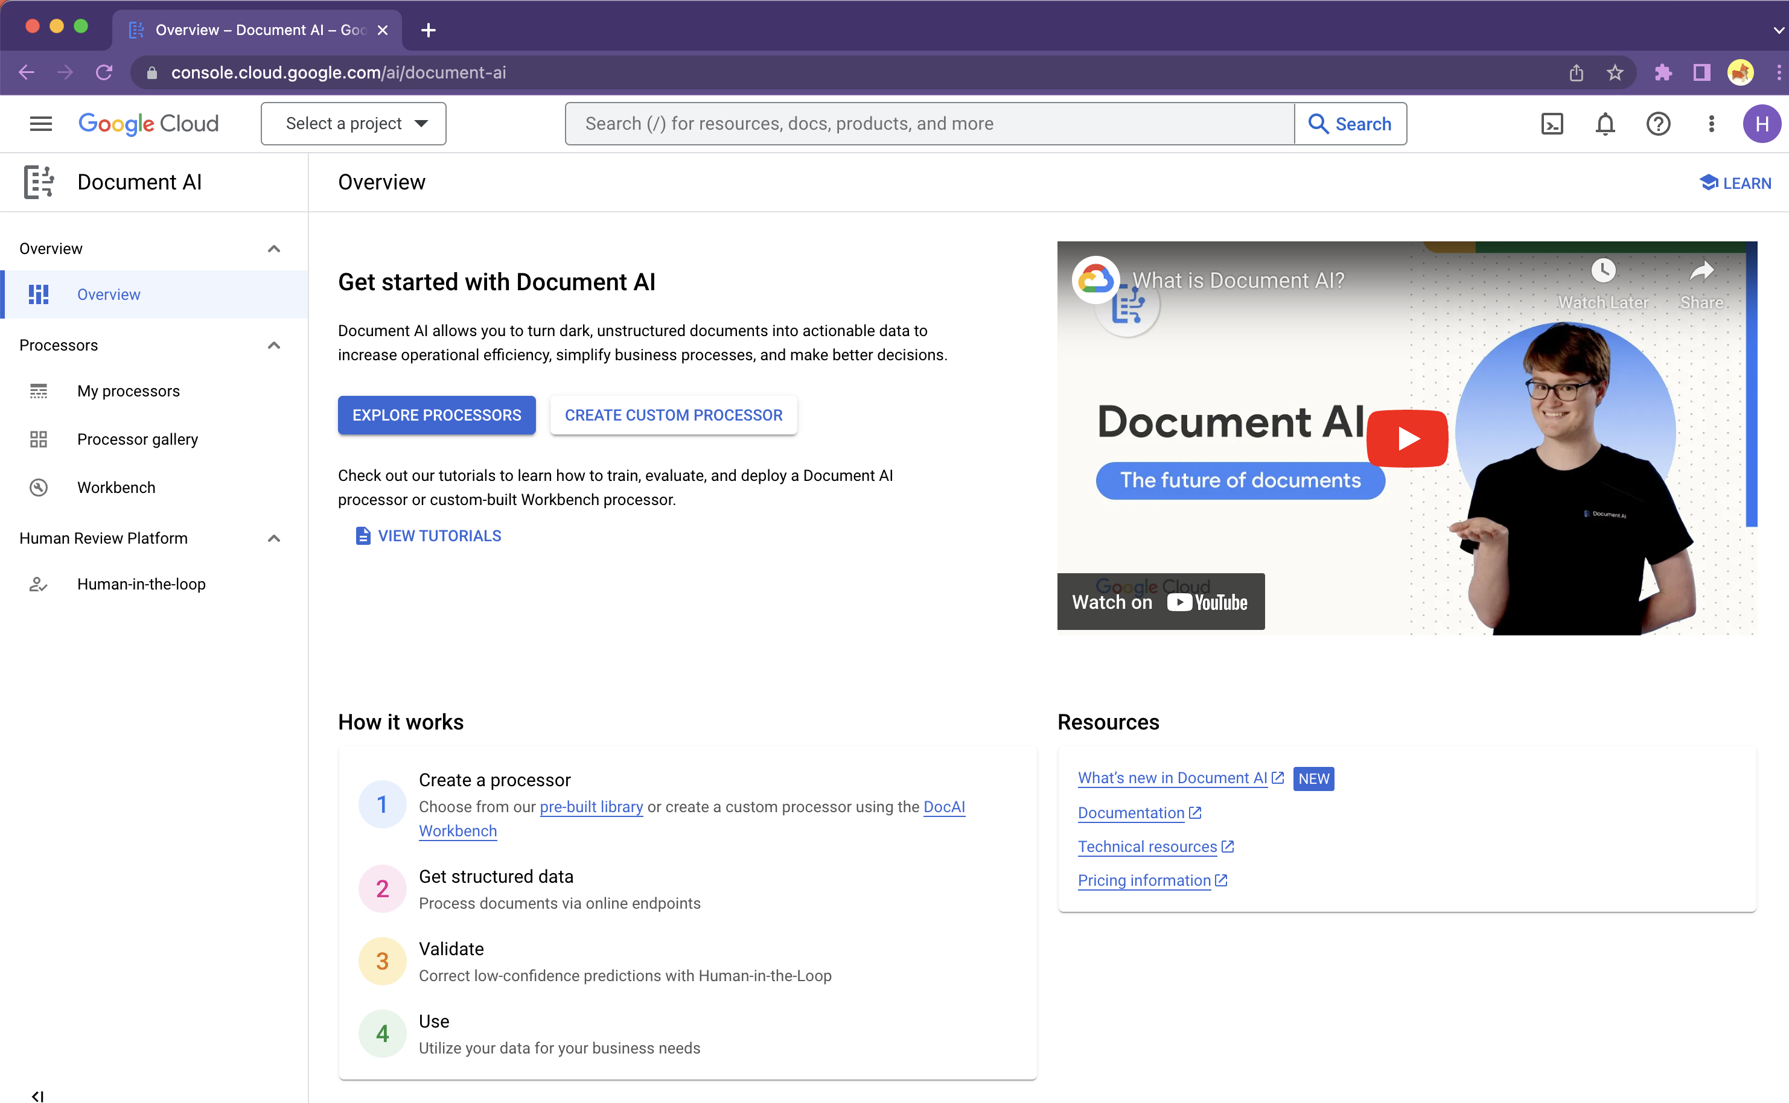The width and height of the screenshot is (1789, 1103).
Task: Click the notifications bell icon
Action: click(x=1605, y=124)
